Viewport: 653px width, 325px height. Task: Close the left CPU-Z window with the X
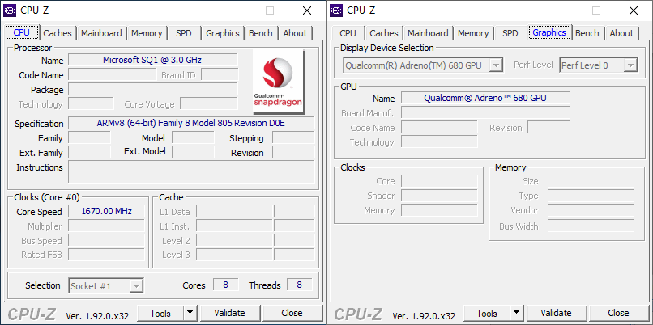point(307,11)
